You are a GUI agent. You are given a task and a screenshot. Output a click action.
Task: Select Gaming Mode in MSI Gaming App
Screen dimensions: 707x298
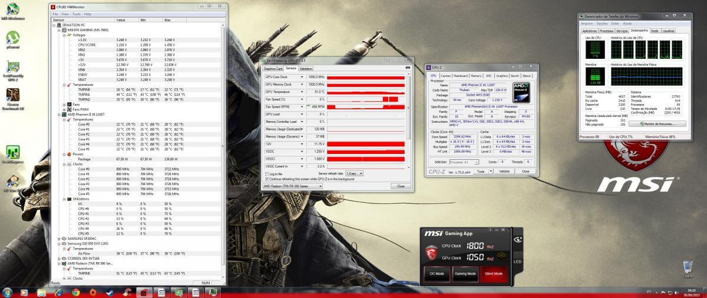[x=465, y=273]
